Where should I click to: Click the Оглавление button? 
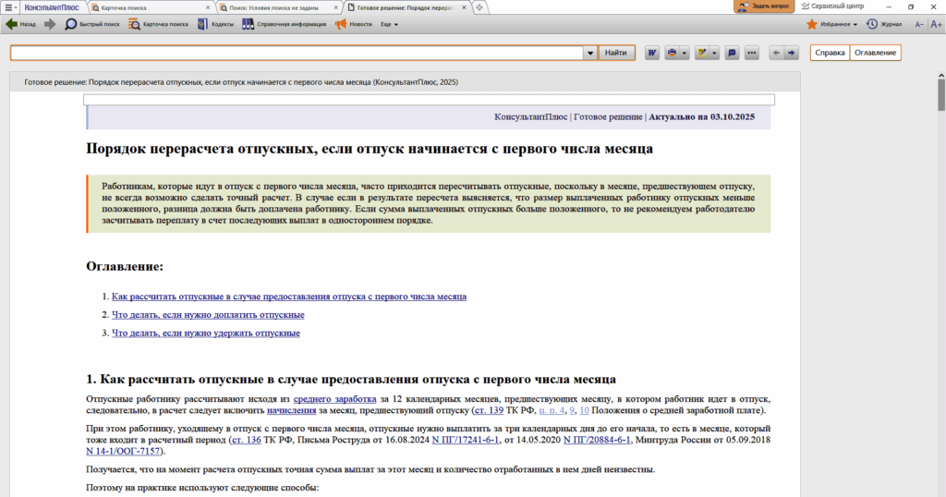point(875,53)
